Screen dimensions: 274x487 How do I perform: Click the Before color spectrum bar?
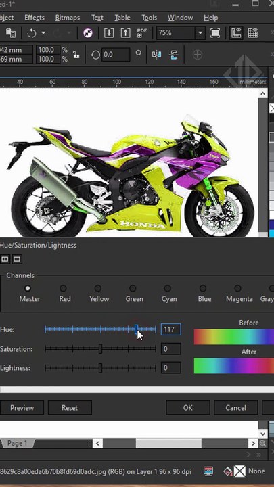coord(234,337)
